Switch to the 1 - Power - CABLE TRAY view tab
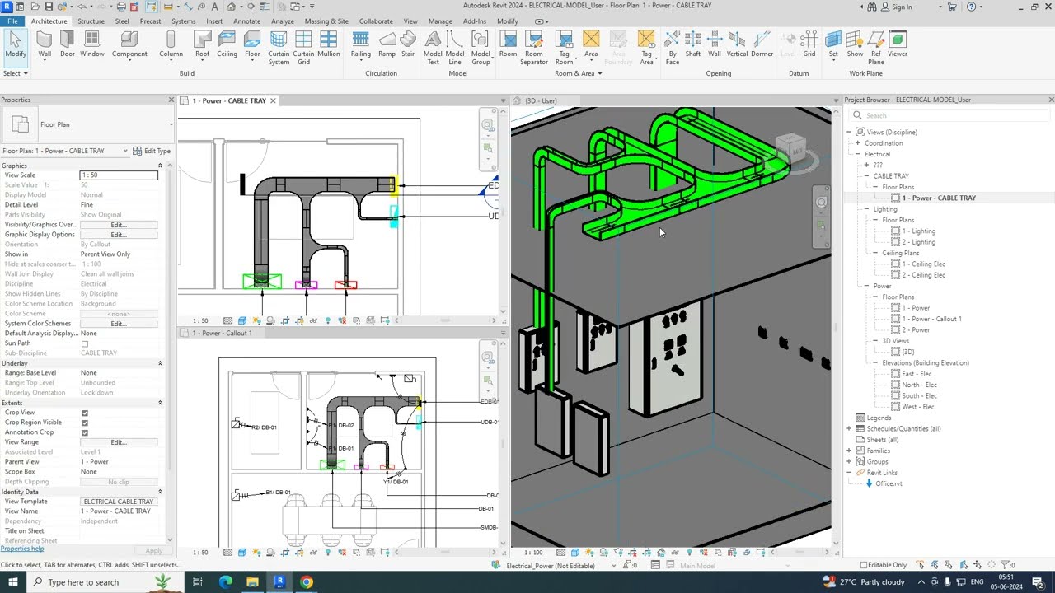1055x593 pixels. pos(229,100)
